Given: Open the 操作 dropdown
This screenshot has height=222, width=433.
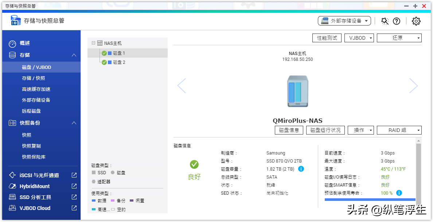Looking at the screenshot, I should tap(360, 130).
